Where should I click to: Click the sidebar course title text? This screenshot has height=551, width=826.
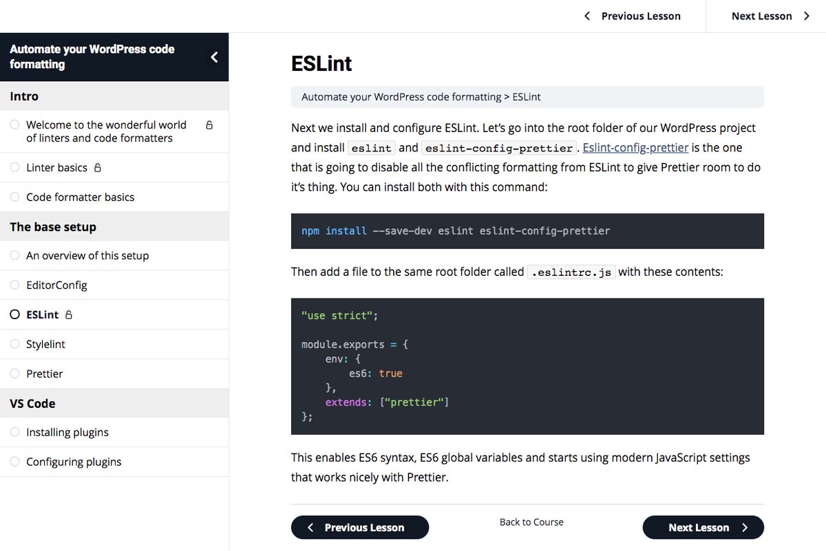tap(92, 57)
